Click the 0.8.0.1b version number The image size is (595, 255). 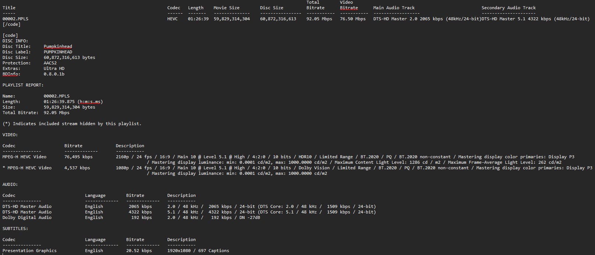tap(54, 74)
